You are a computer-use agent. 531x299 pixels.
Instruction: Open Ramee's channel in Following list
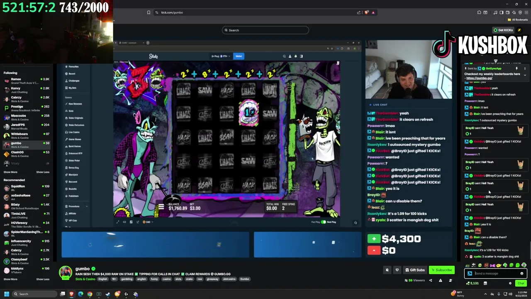pyautogui.click(x=27, y=81)
